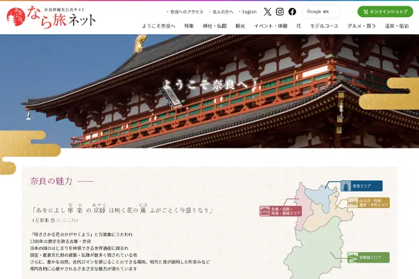Viewport: 419px width, 279px height.
Task: Select the blue 奈良エリア map label
Action: point(361,186)
